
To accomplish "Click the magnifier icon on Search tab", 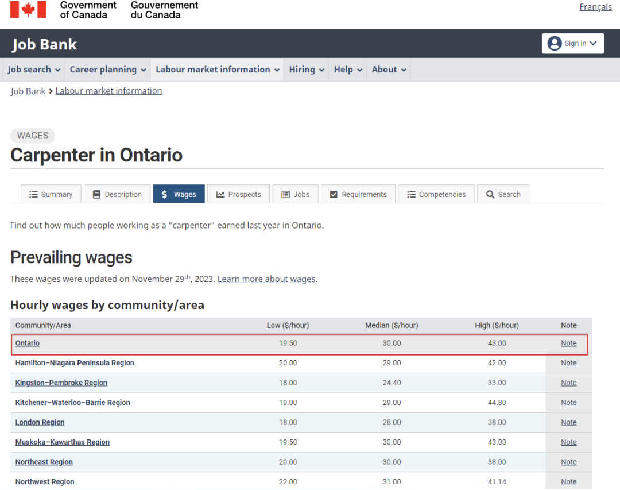I will coord(490,194).
